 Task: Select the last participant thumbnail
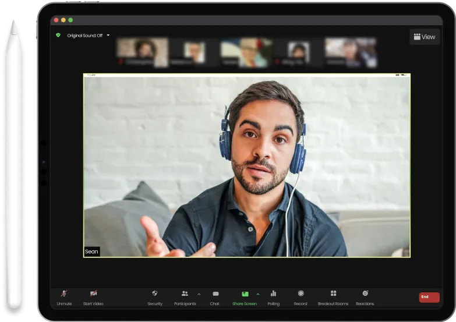[x=351, y=52]
